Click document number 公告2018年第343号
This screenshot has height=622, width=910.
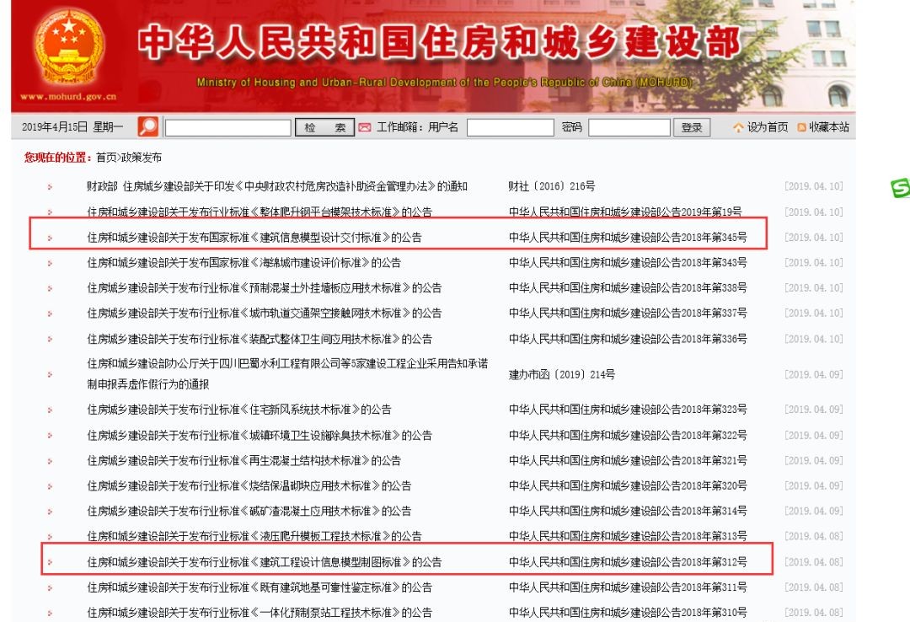click(x=628, y=262)
